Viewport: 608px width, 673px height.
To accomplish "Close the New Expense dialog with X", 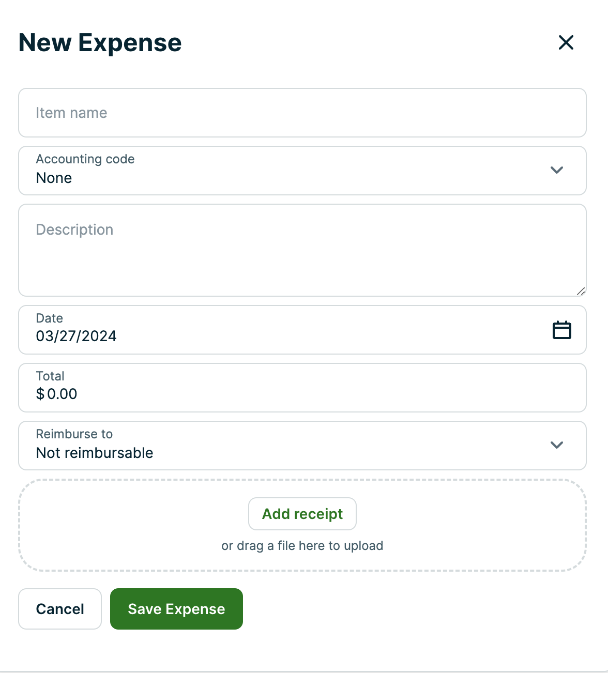I will click(x=566, y=42).
